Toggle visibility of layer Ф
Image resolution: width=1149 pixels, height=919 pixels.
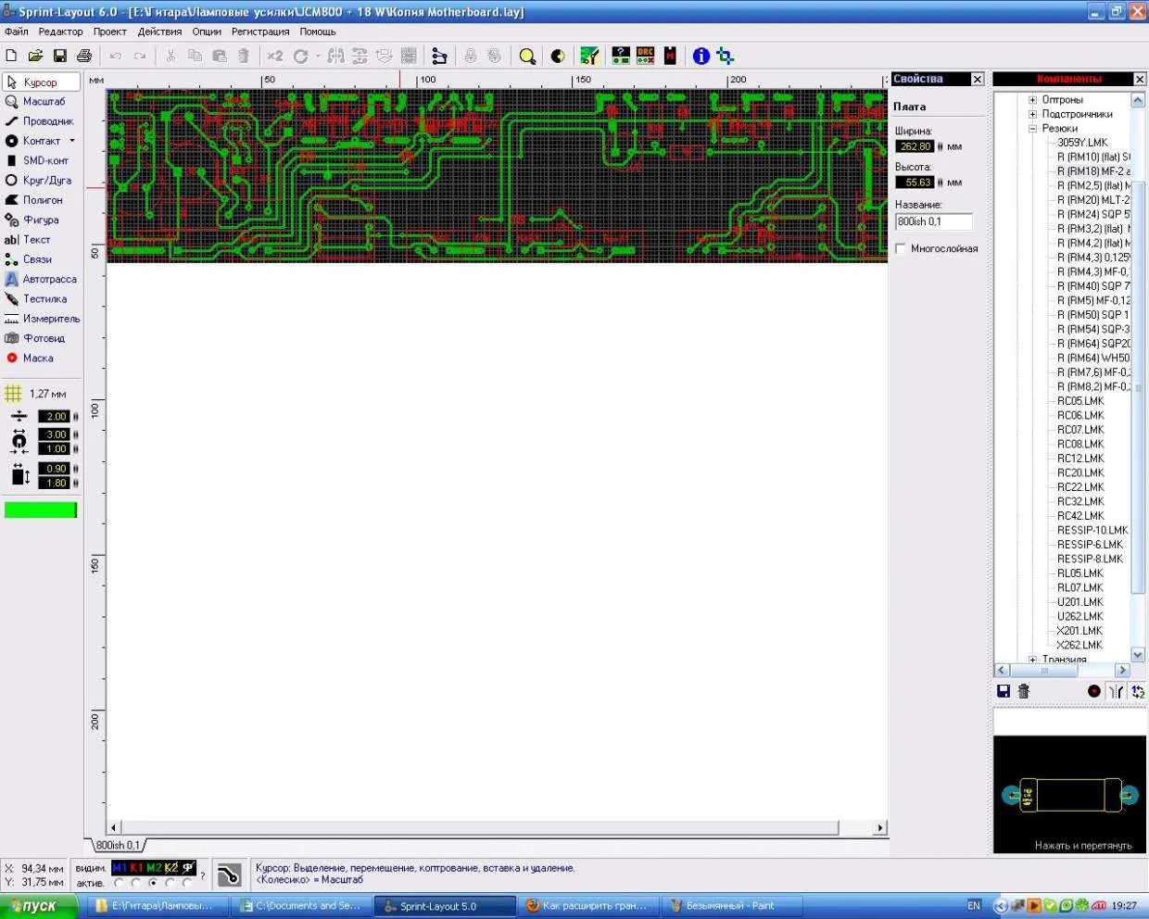point(188,868)
